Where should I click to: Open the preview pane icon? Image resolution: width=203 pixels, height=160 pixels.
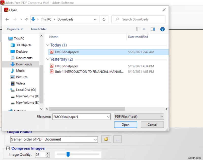pos(153,29)
